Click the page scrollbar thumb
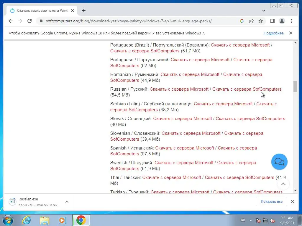302x226 pixels. click(295, 87)
